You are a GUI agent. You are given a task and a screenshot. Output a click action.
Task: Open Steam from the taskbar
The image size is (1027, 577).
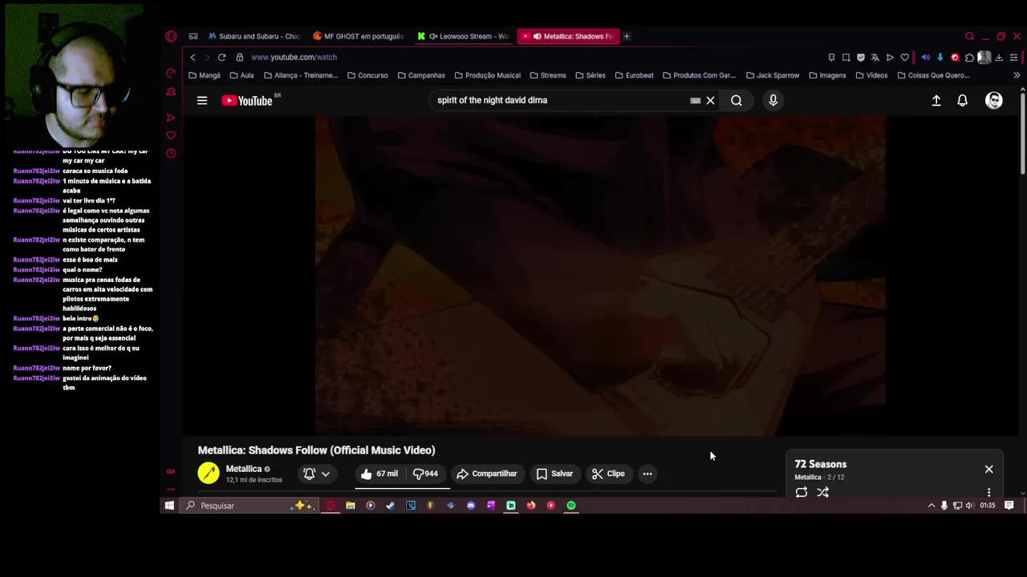click(x=391, y=506)
